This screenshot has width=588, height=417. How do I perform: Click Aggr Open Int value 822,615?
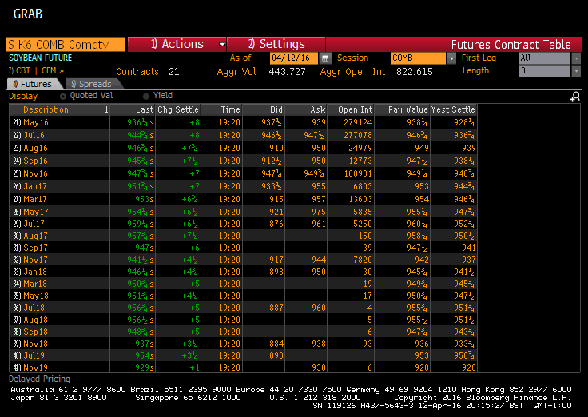pos(415,72)
